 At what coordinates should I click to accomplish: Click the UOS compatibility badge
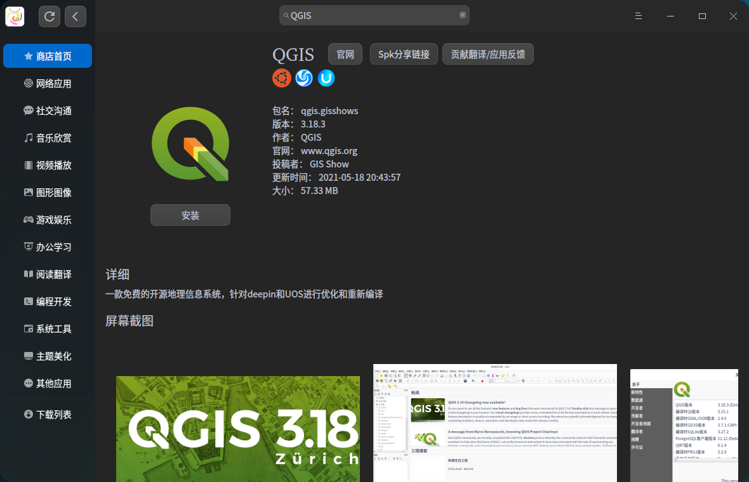(326, 78)
